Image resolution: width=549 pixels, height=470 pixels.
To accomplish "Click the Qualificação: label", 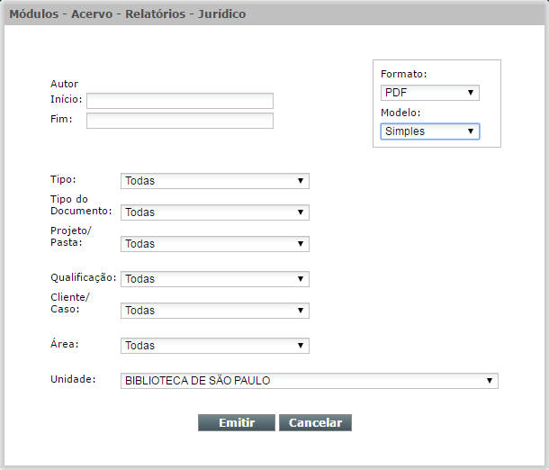I will 84,277.
